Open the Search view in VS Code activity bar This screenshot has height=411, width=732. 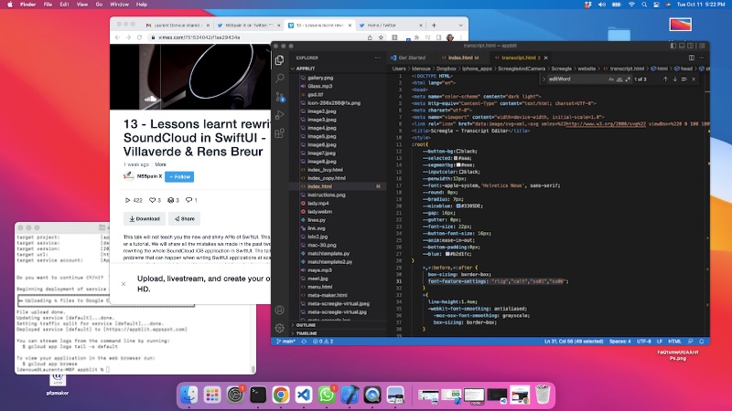click(280, 78)
